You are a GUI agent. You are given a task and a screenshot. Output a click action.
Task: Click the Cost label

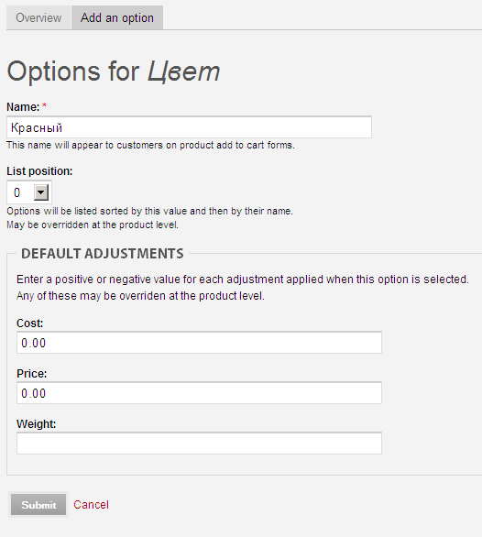tap(30, 323)
